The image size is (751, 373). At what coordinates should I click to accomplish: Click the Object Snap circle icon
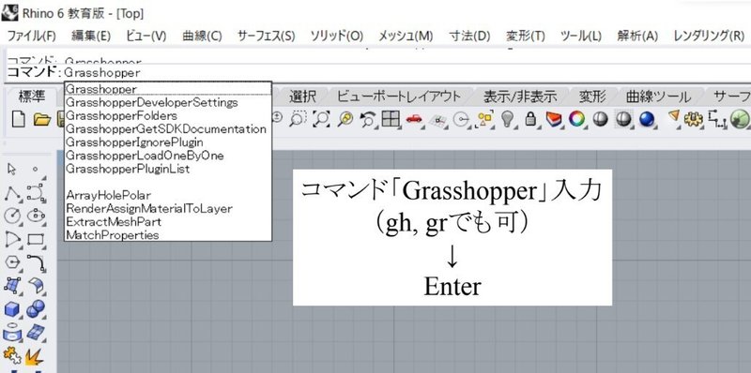point(461,120)
